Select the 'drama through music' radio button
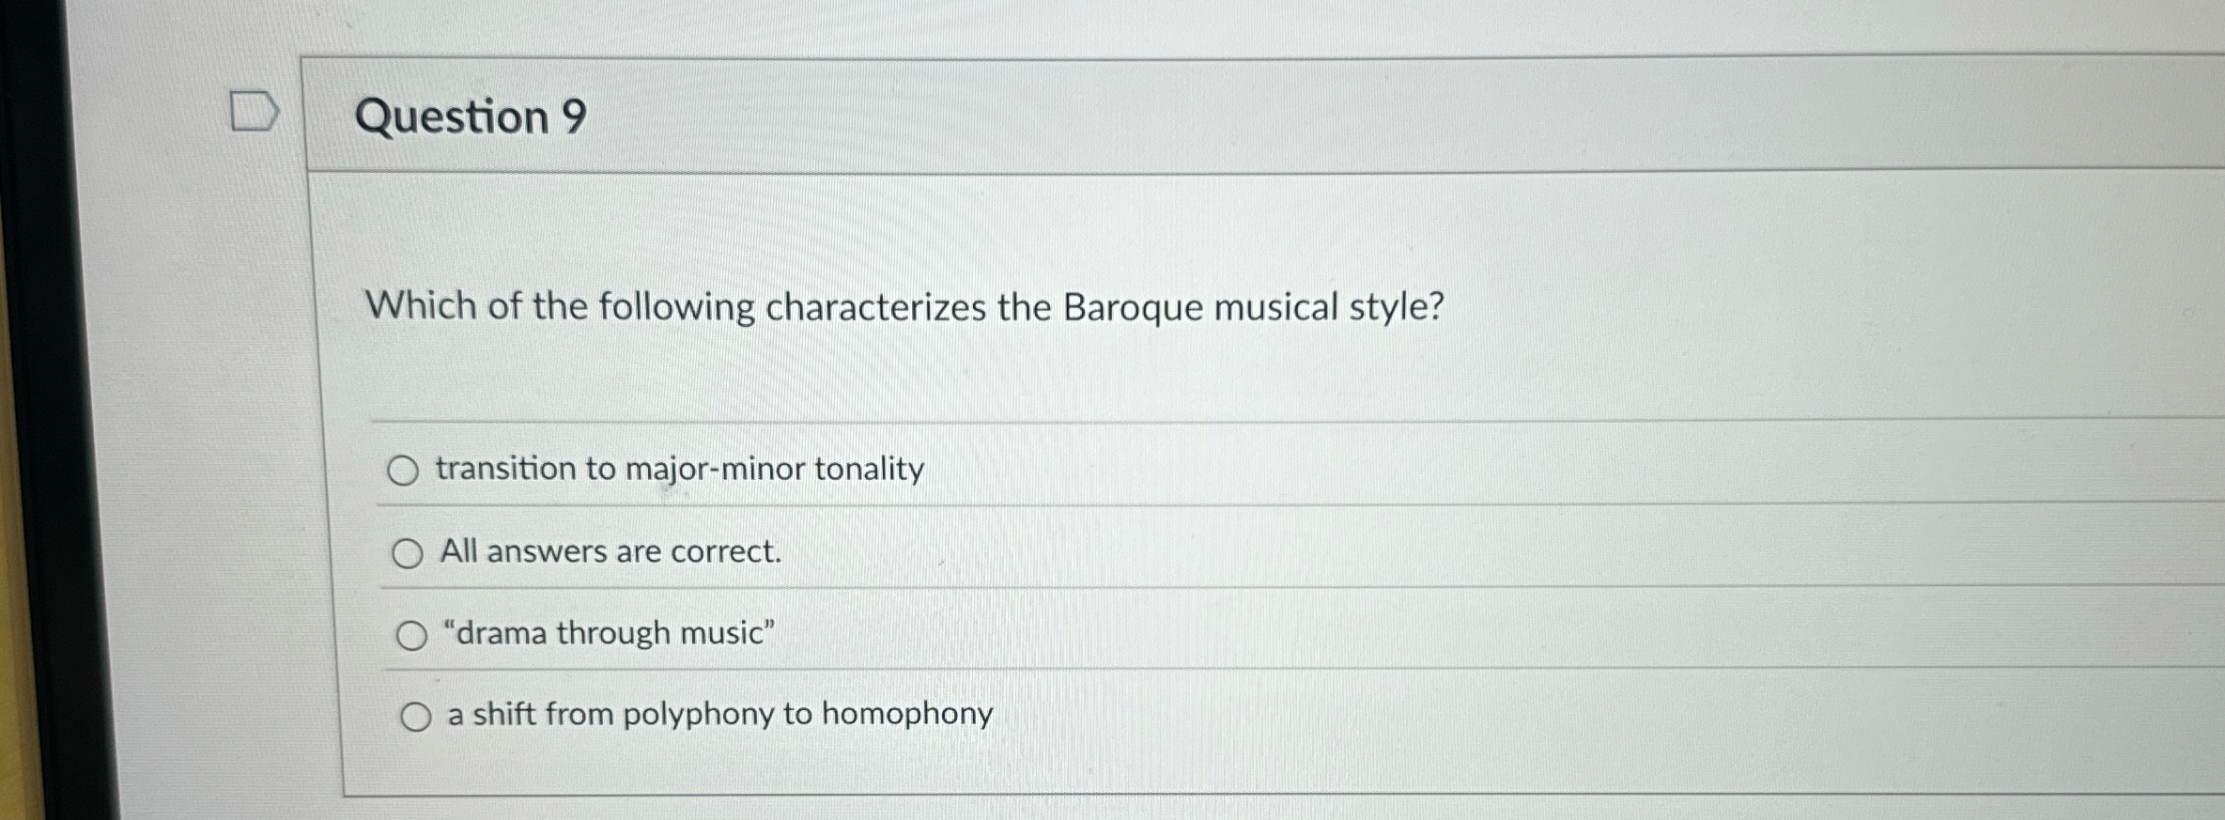 (x=411, y=635)
